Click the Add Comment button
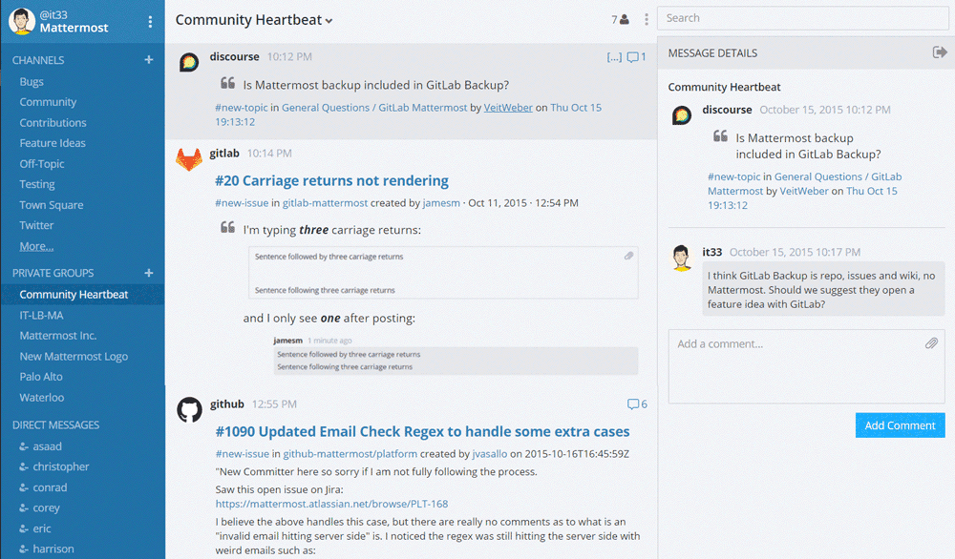This screenshot has height=559, width=955. click(901, 425)
